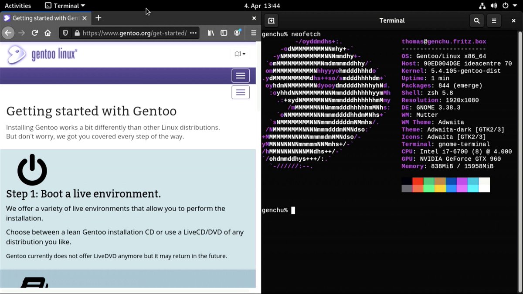Click the Firefox forward arrow
This screenshot has height=294, width=523.
pos(21,33)
